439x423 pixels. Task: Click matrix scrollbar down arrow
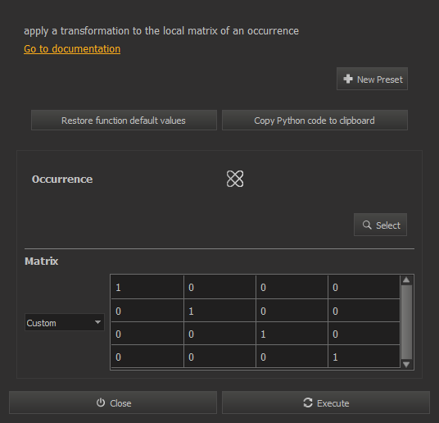click(406, 364)
